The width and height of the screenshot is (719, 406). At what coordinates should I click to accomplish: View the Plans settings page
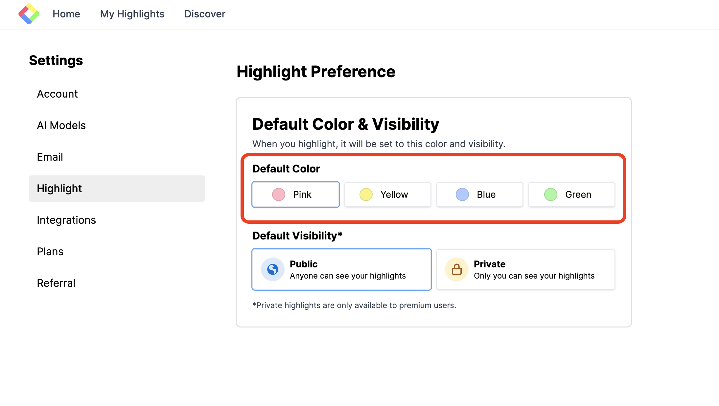pos(50,252)
